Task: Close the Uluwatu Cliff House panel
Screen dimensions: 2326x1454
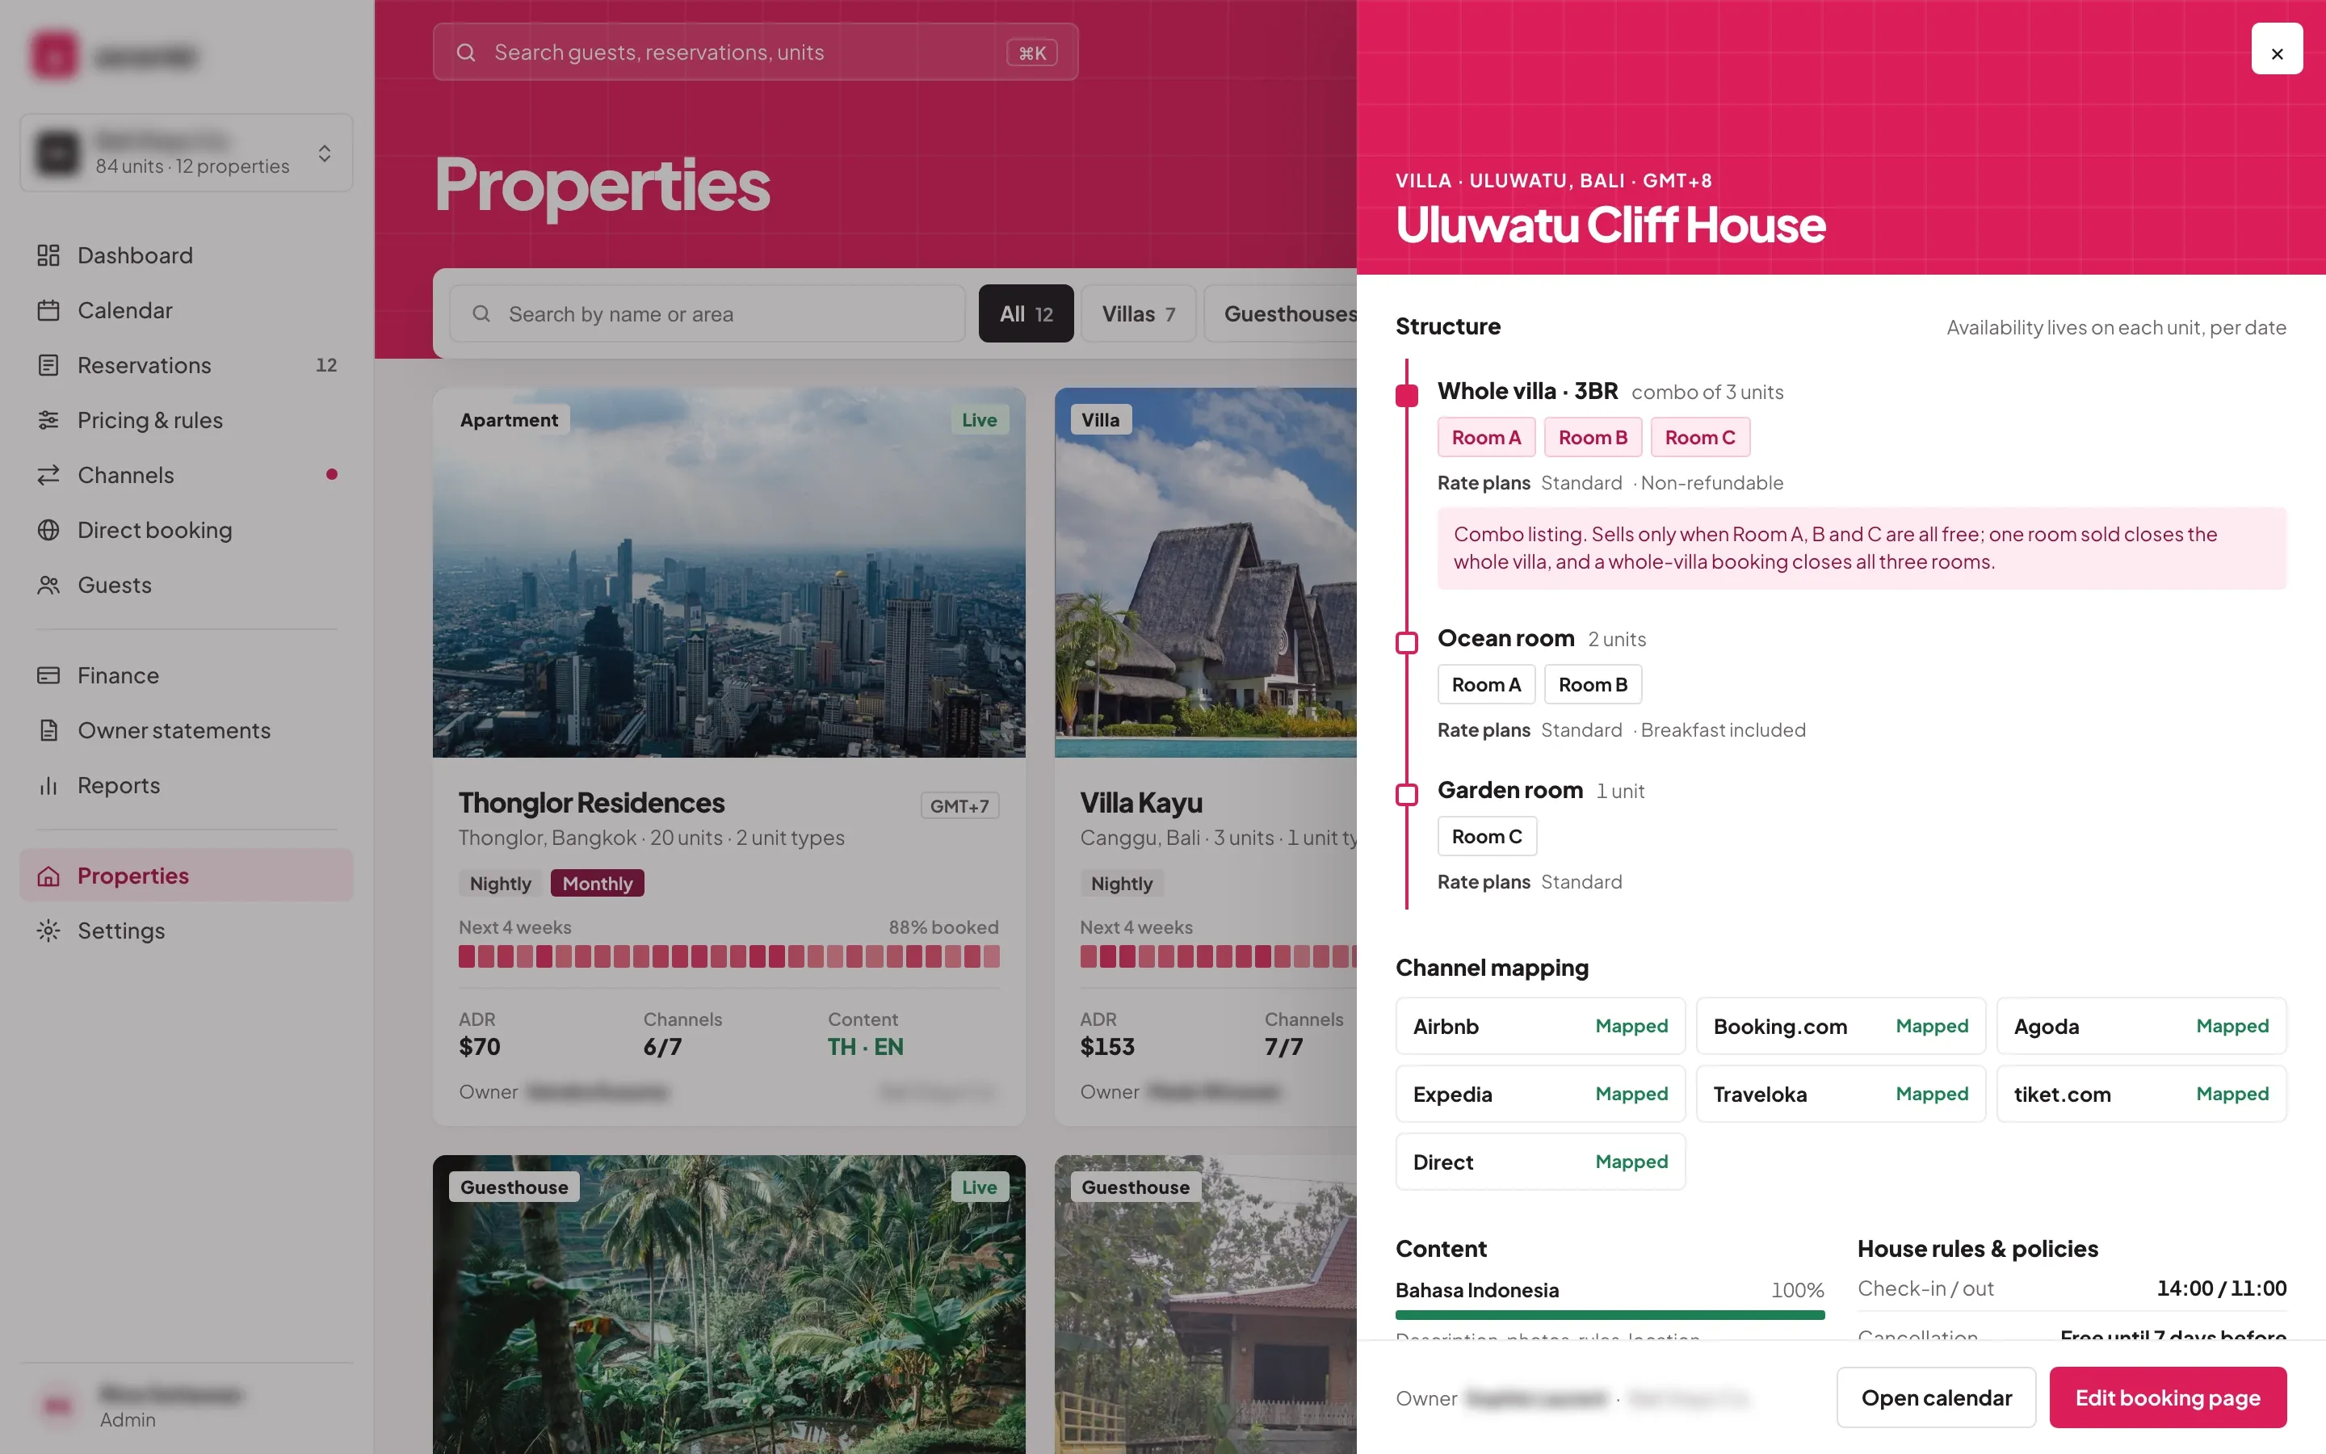Action: [x=2276, y=48]
